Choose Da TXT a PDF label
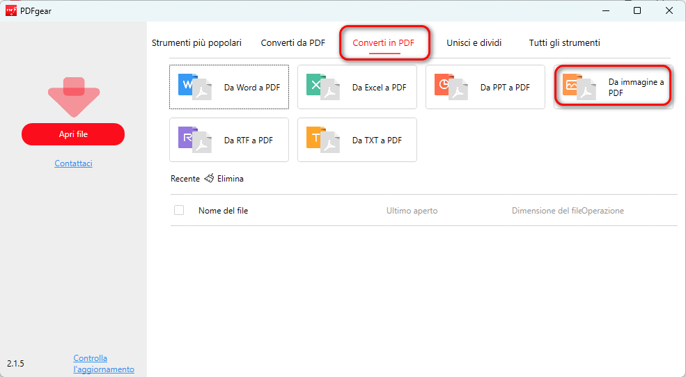Image resolution: width=686 pixels, height=377 pixels. [x=377, y=141]
